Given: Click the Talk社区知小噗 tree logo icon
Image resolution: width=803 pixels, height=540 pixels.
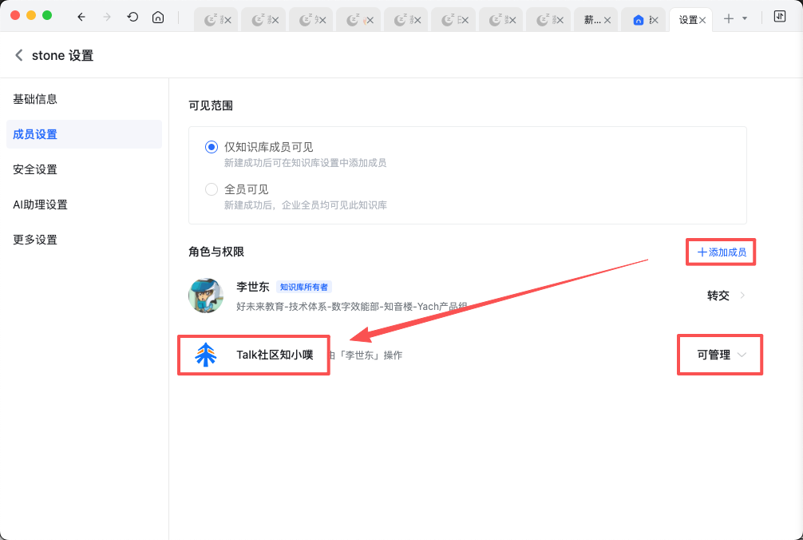Looking at the screenshot, I should pyautogui.click(x=206, y=355).
